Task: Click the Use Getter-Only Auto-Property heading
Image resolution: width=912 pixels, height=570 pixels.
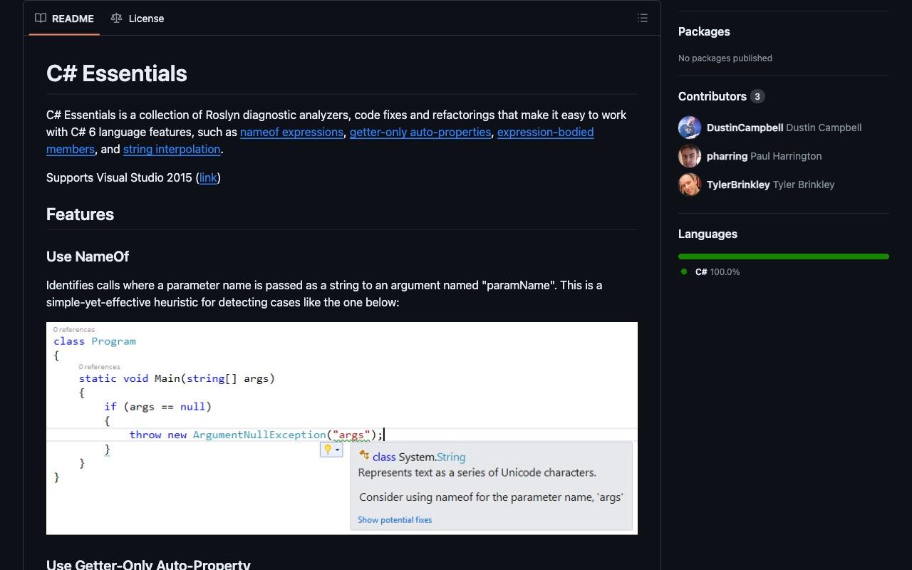Action: point(148,564)
